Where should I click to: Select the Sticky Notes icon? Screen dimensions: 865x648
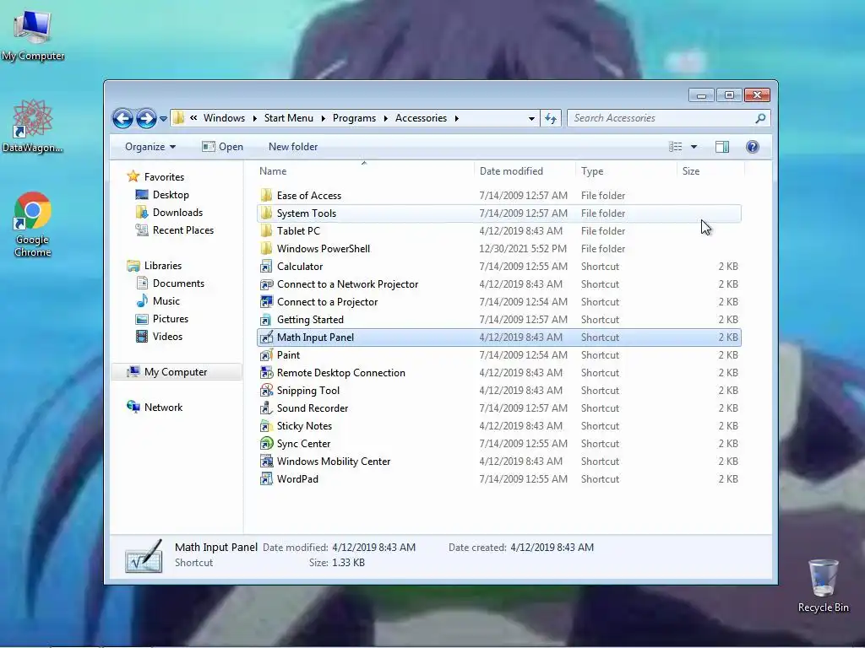266,426
